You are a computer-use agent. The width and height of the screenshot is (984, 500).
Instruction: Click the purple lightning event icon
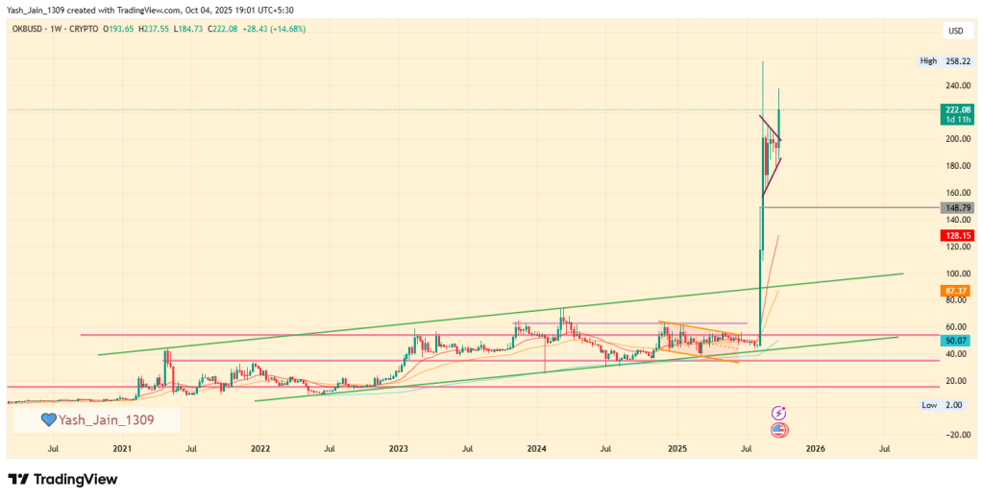779,412
